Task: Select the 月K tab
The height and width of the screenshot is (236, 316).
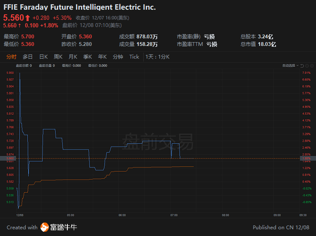Action: pos(73,57)
